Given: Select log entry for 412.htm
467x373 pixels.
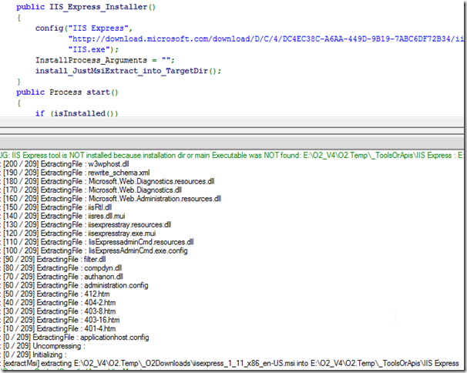Looking at the screenshot, I should [x=56, y=294].
